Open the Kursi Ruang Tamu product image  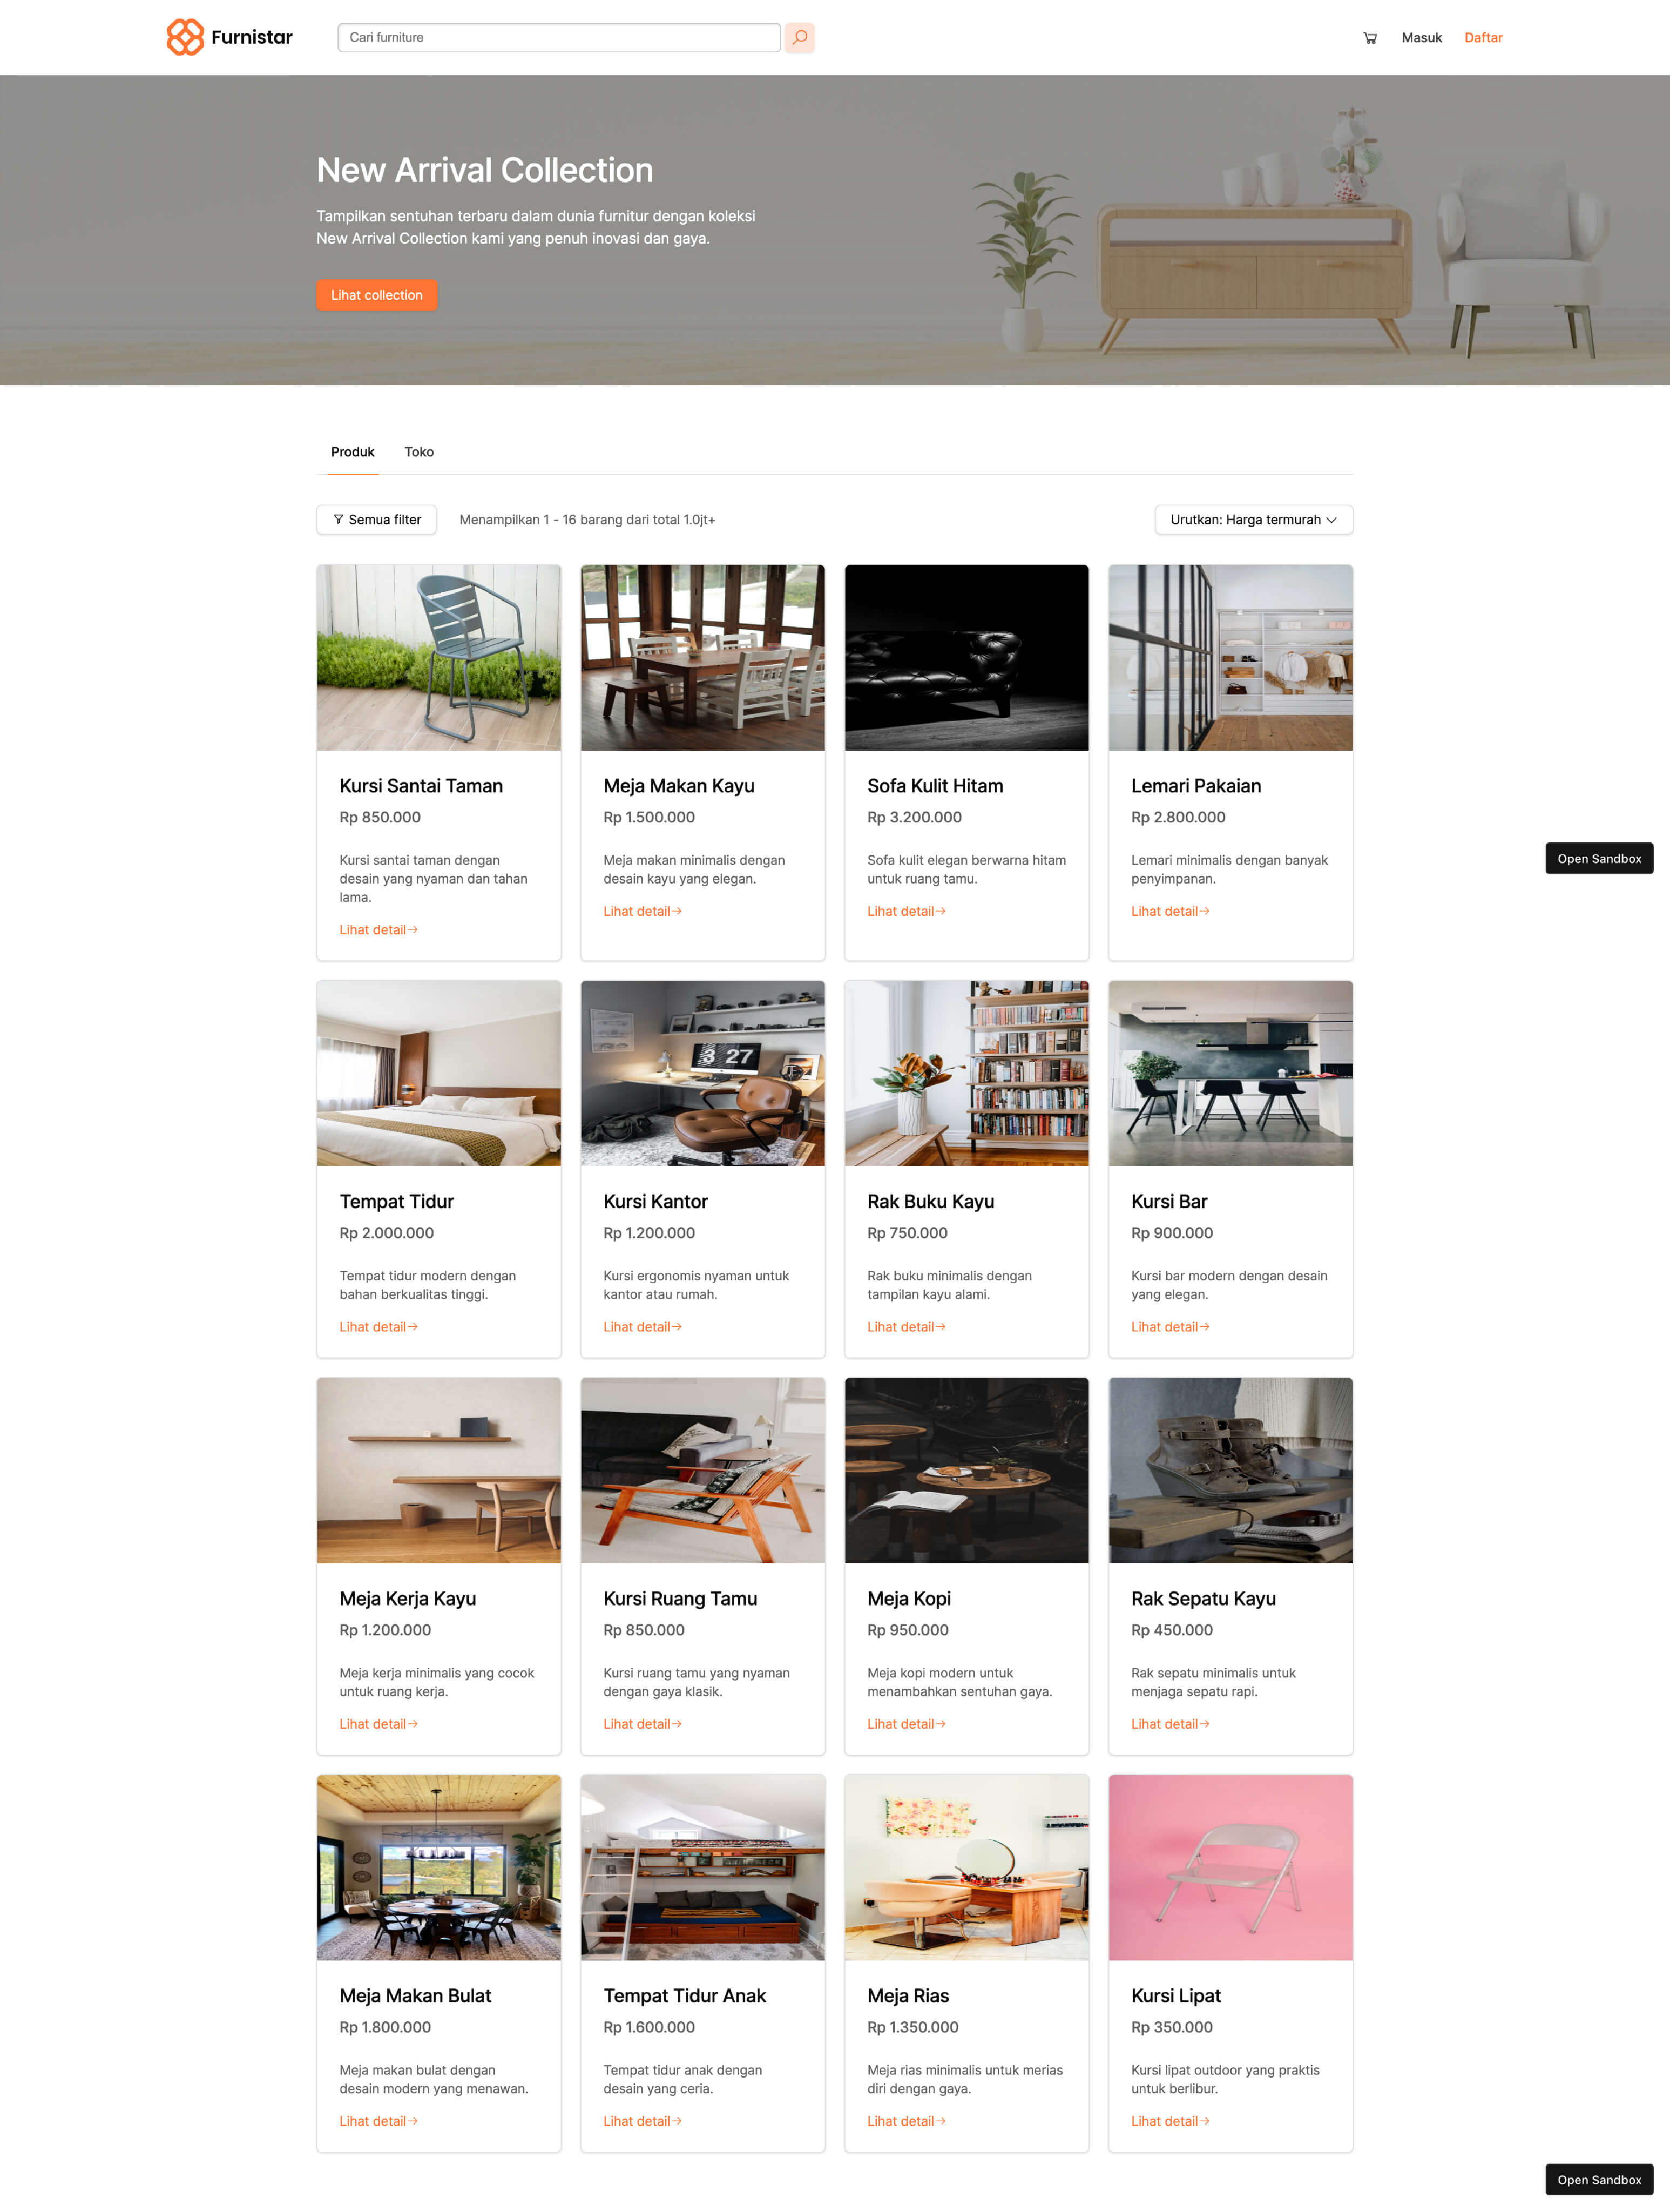point(703,1470)
